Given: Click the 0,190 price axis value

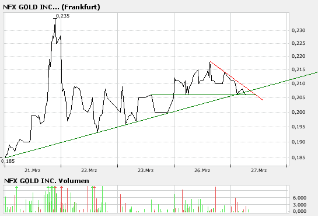Looking at the screenshot, I should pos(298,142).
